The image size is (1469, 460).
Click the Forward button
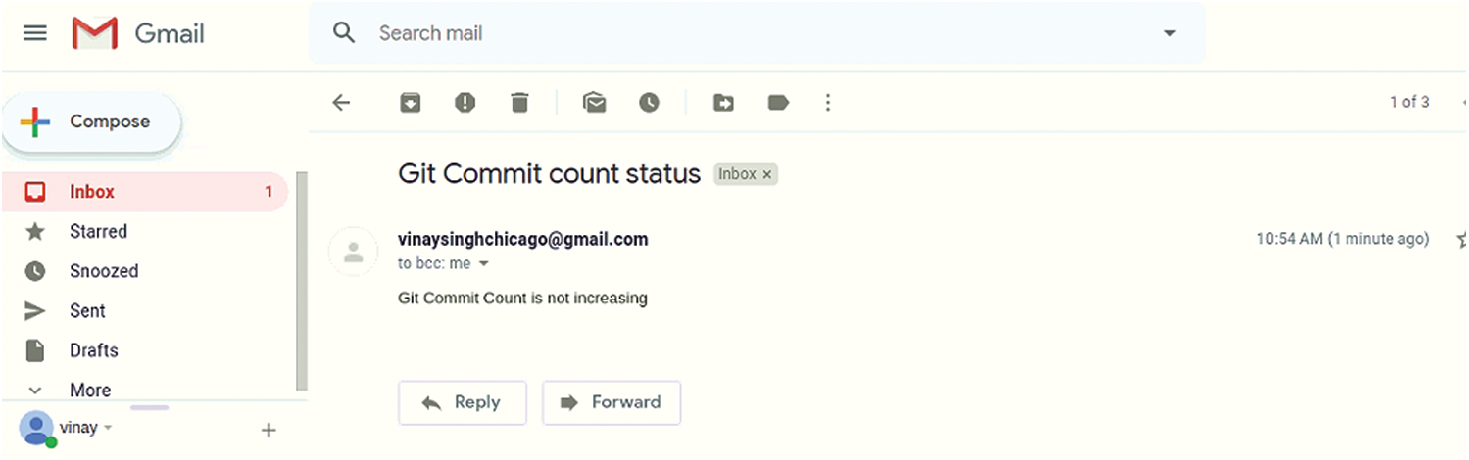(x=611, y=402)
